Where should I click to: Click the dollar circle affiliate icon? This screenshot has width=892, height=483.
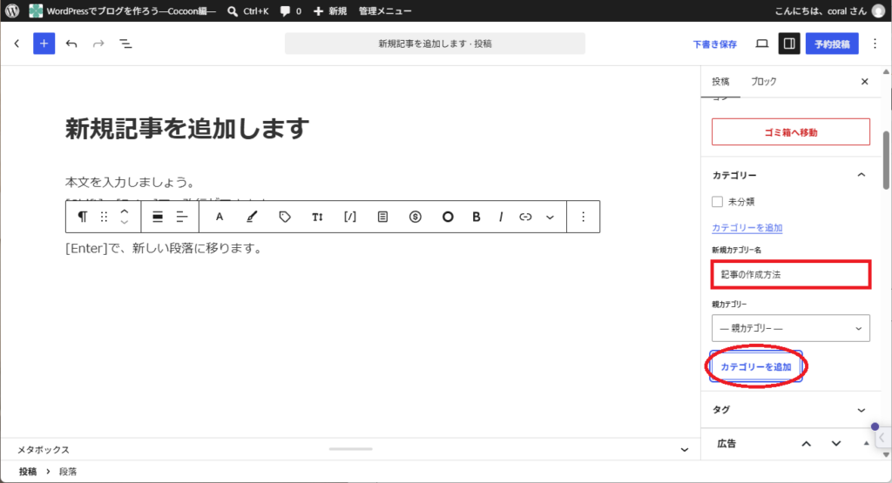[x=416, y=217]
